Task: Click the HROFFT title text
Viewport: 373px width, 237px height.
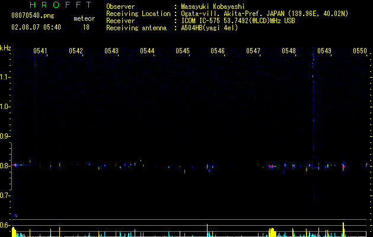Action: 61,5
